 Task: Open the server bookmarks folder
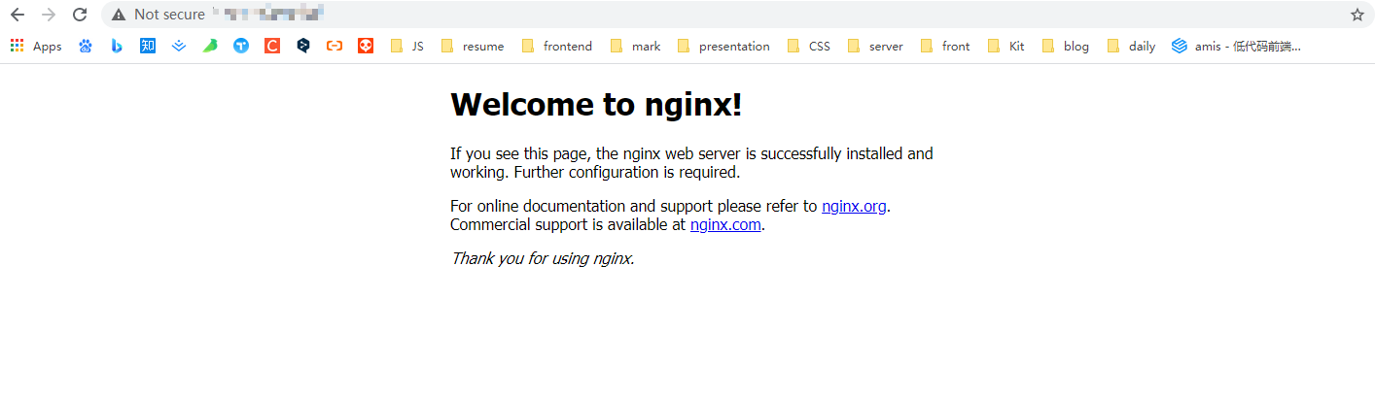(875, 46)
